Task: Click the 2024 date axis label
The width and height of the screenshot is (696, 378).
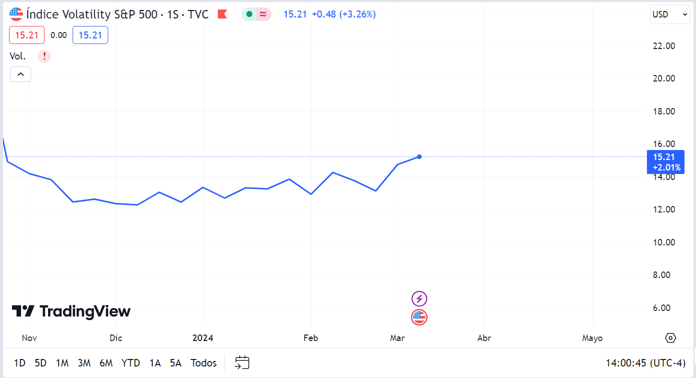Action: (x=203, y=338)
